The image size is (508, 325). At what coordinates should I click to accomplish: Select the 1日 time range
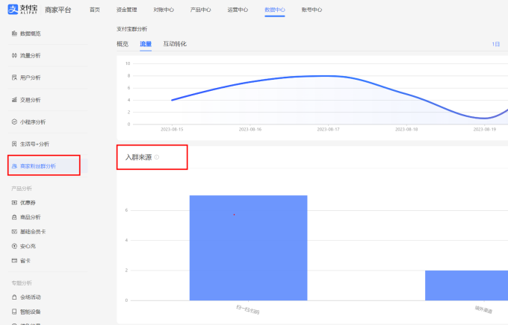[496, 45]
